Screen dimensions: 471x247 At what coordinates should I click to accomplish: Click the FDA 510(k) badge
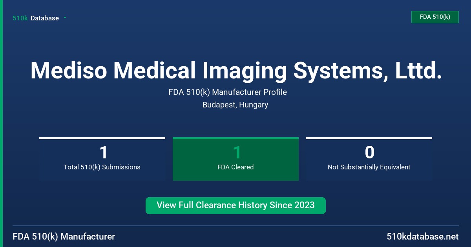pos(435,17)
